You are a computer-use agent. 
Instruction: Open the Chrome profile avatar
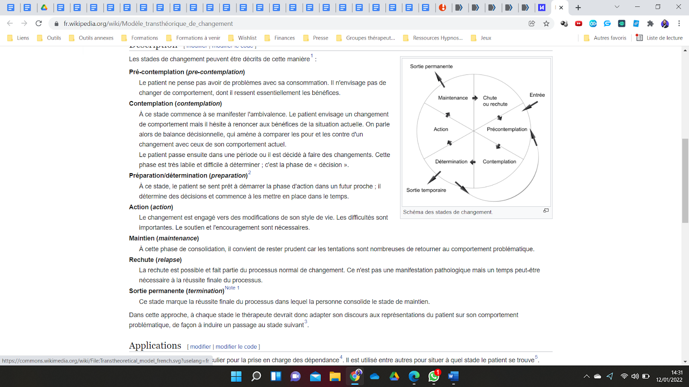tap(665, 24)
